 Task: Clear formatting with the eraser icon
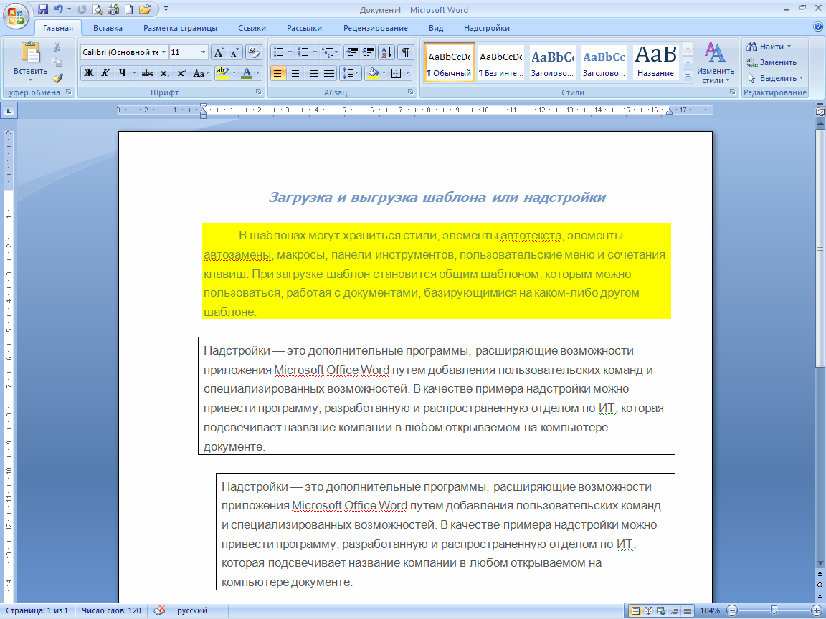253,52
